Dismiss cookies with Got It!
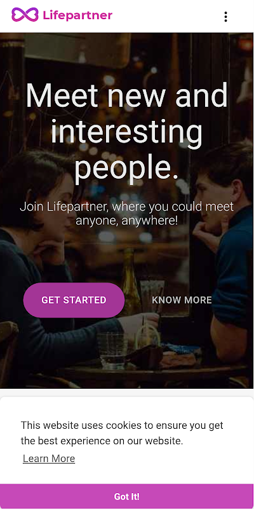 point(127,496)
